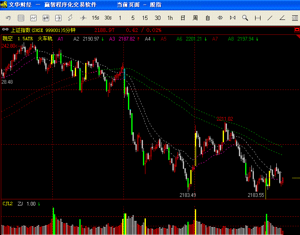The height and width of the screenshot is (235, 300).
Task: Open the quote list table view
Action: tap(21, 18)
